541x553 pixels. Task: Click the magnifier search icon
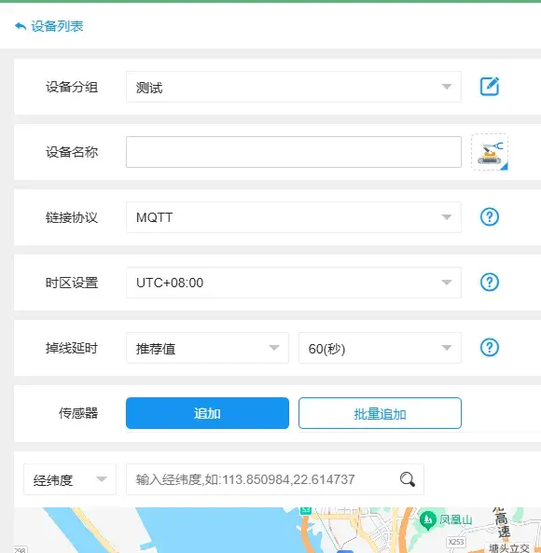click(408, 479)
